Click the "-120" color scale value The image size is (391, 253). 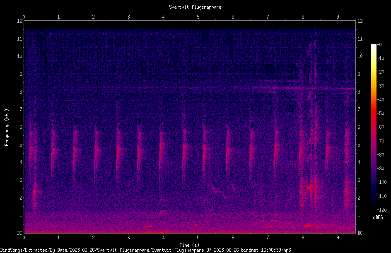(381, 210)
